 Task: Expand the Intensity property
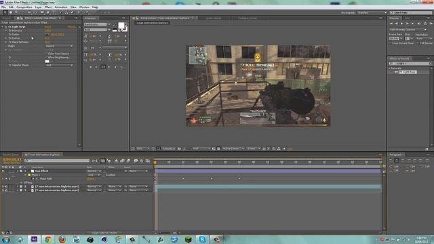[6, 30]
